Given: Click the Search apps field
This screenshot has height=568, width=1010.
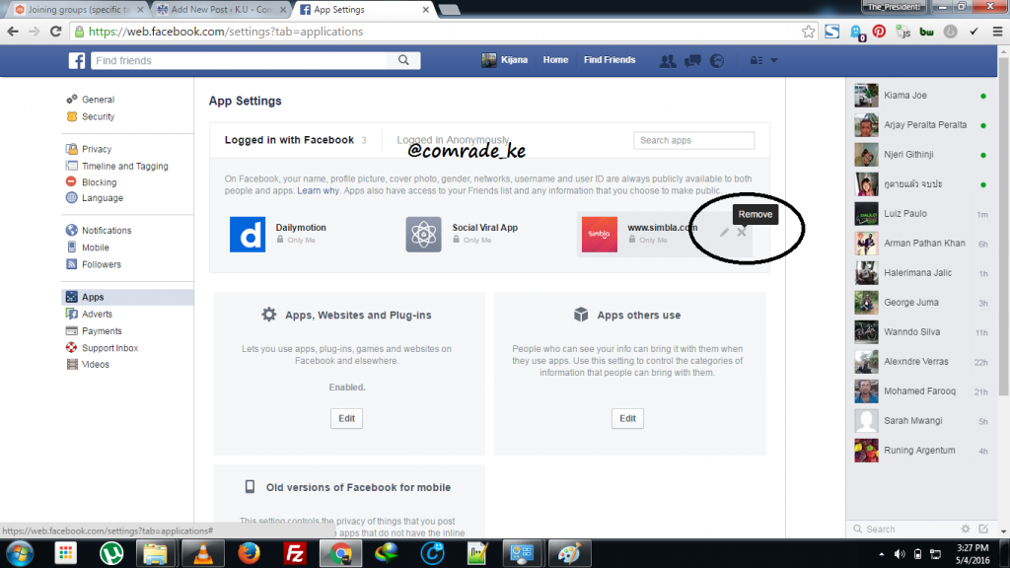Looking at the screenshot, I should pyautogui.click(x=693, y=140).
